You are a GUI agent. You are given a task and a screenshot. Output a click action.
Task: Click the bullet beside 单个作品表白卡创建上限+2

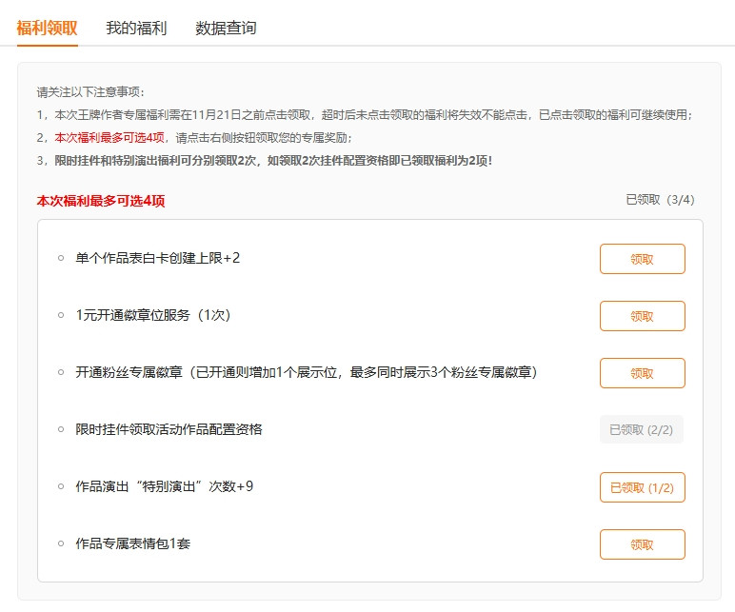(61, 259)
